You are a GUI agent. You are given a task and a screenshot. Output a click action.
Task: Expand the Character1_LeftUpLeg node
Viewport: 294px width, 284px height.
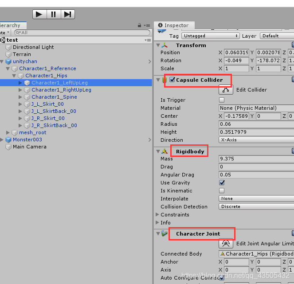pos(20,83)
